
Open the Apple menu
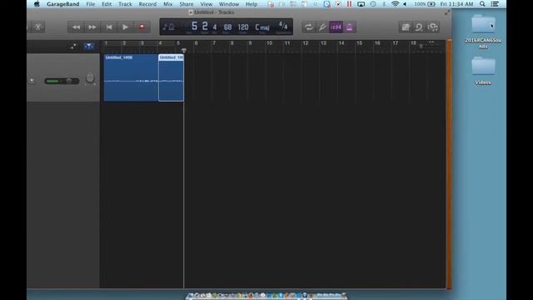37,4
